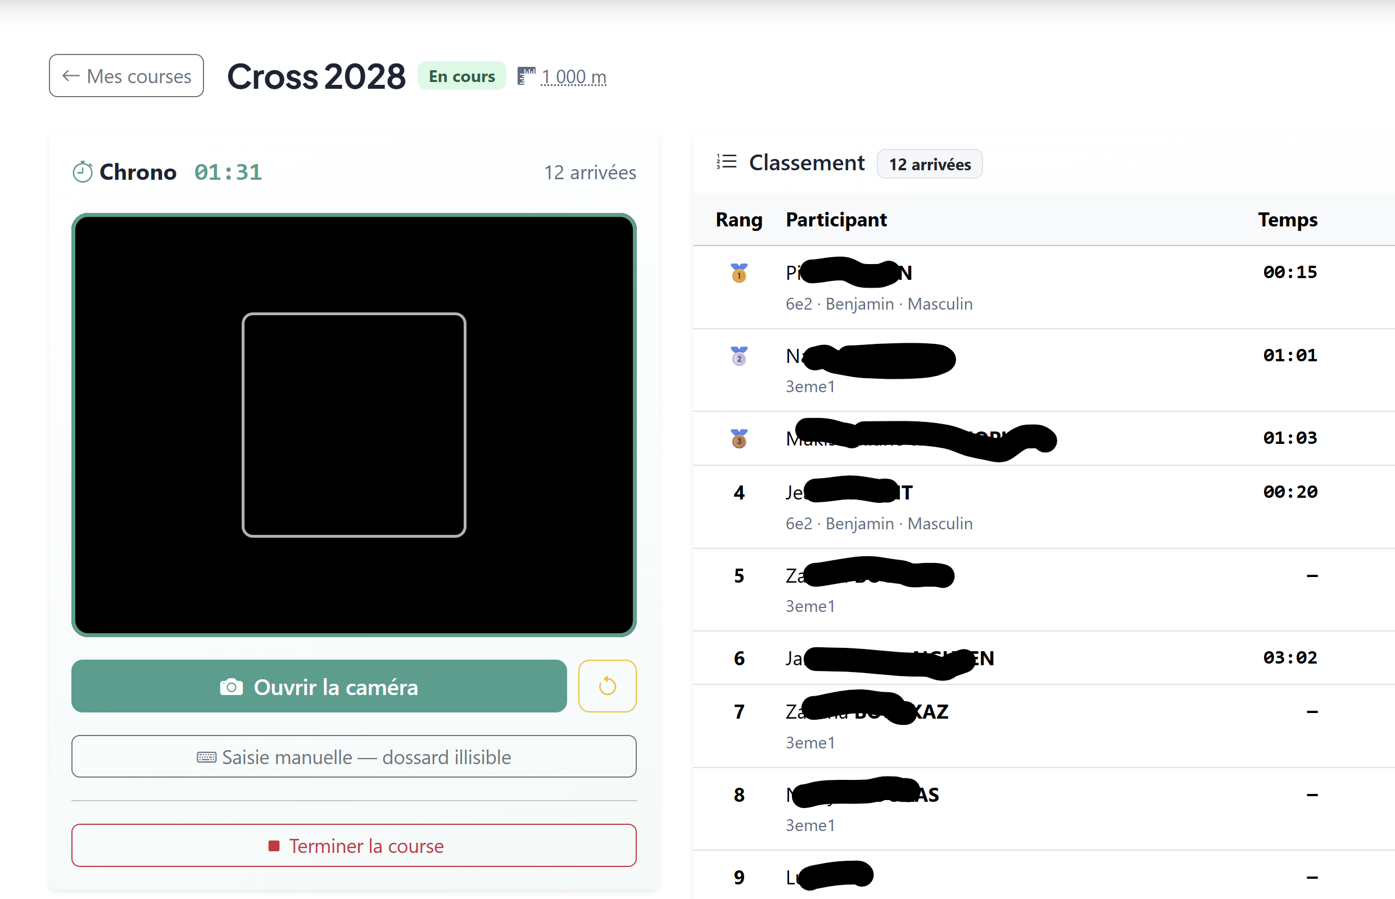Screen dimensions: 1395x899
Task: Click the 12 arrivées text beside Chrono
Action: coord(590,173)
